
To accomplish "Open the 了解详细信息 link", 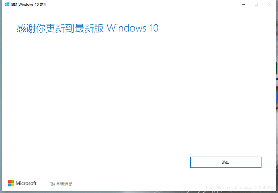I will pos(60,184).
